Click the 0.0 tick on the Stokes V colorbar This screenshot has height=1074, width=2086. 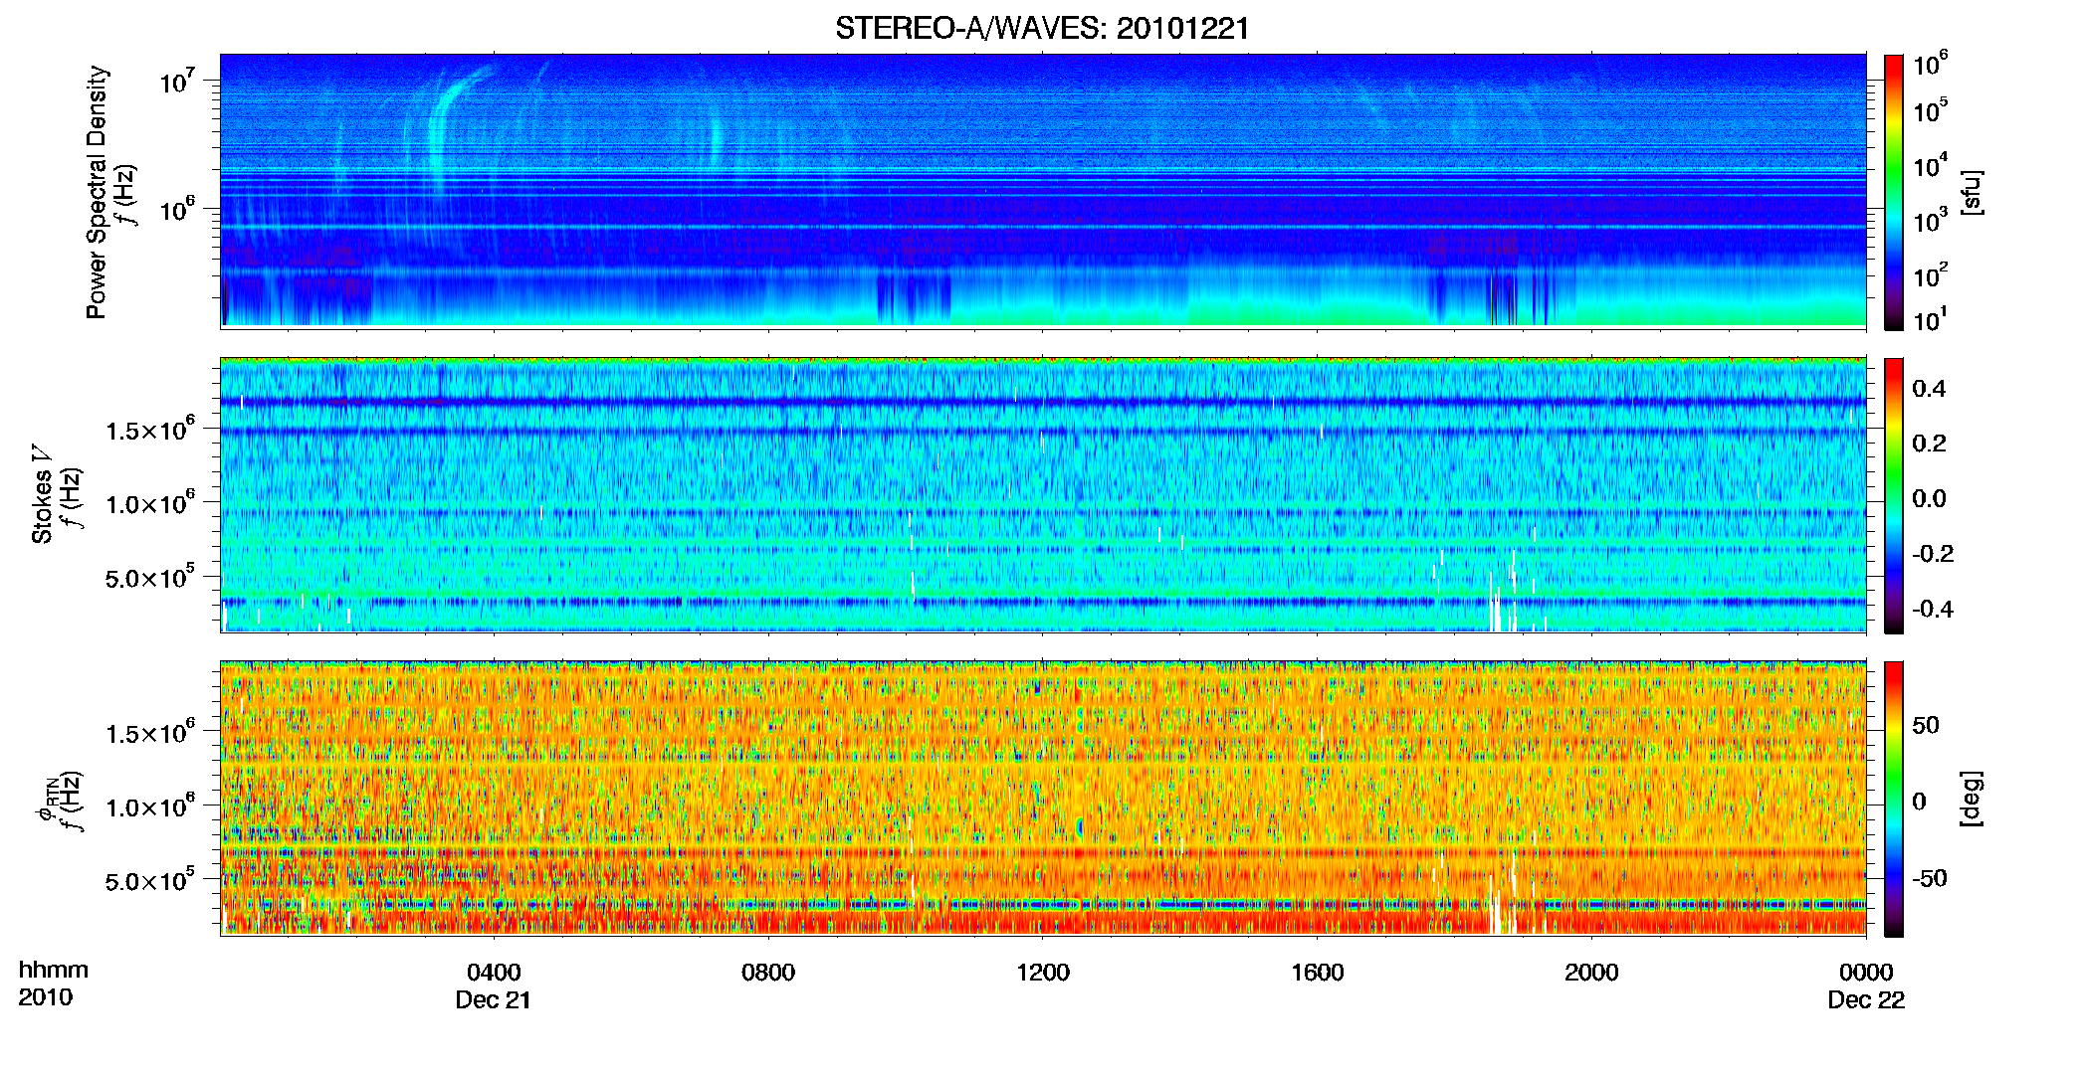pyautogui.click(x=1929, y=499)
